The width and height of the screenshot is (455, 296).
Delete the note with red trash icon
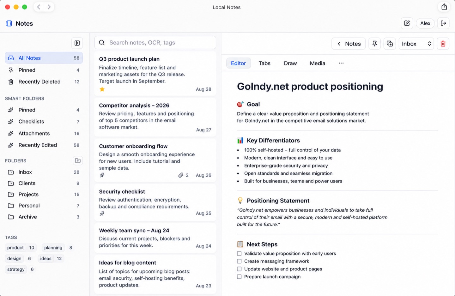click(x=443, y=44)
